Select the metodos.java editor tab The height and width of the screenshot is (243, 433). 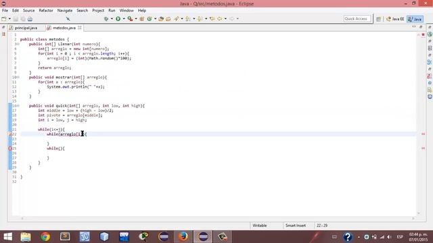[64, 28]
